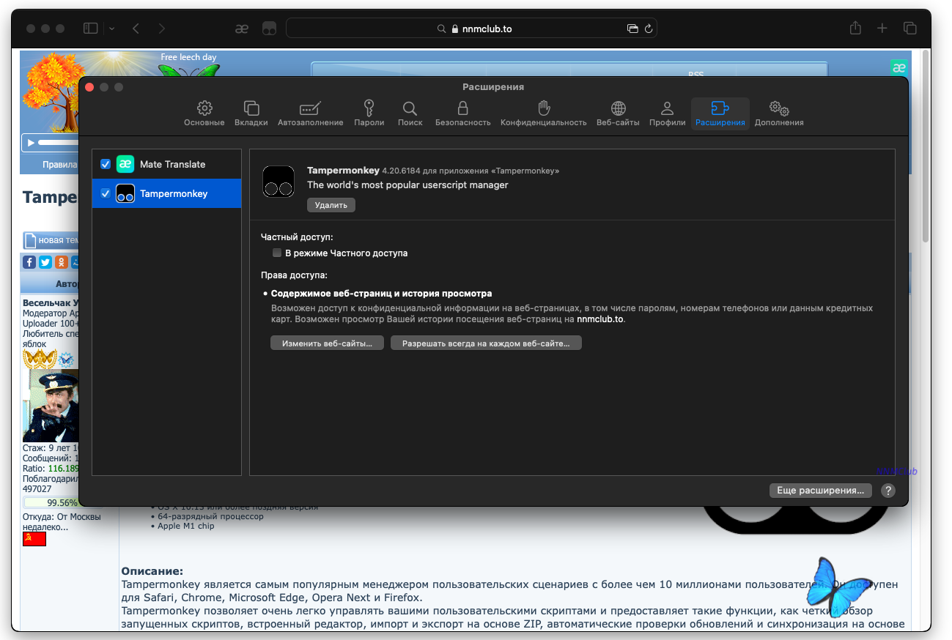Open Tampermonkey extension icon in Safari toolbar
Viewport: 952px width, 640px height.
(270, 29)
